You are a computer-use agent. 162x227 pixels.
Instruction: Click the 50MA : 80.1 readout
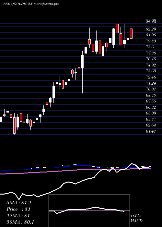pos(20,222)
